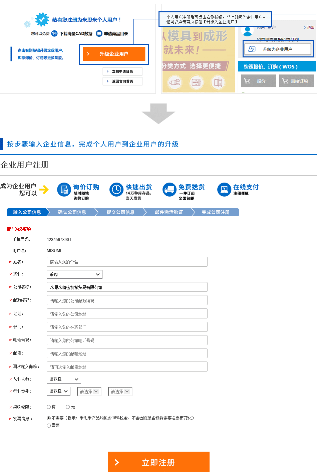Screen dimensions: 317x474
Task: Click the 企业用户注册 heading
Action: pos(25,165)
